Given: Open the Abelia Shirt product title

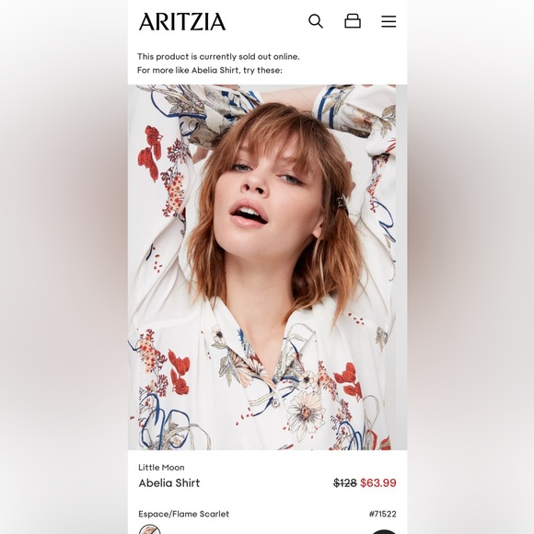Looking at the screenshot, I should (x=168, y=483).
